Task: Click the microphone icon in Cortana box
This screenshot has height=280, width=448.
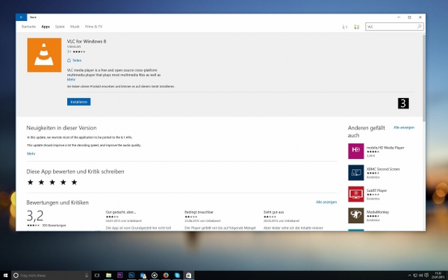Action: pos(87,276)
